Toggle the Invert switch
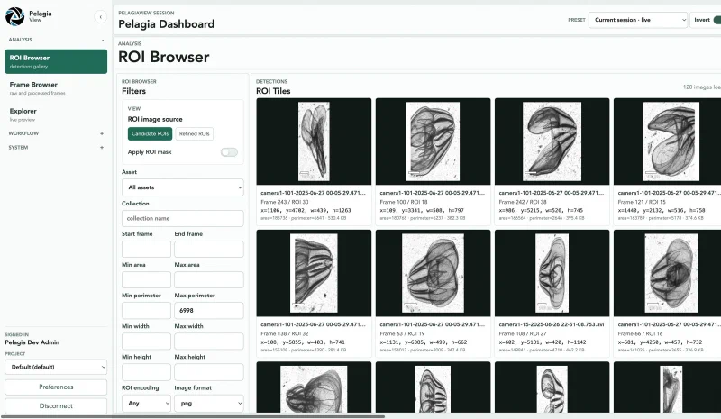Viewport: 721px width, 419px height. pos(716,20)
